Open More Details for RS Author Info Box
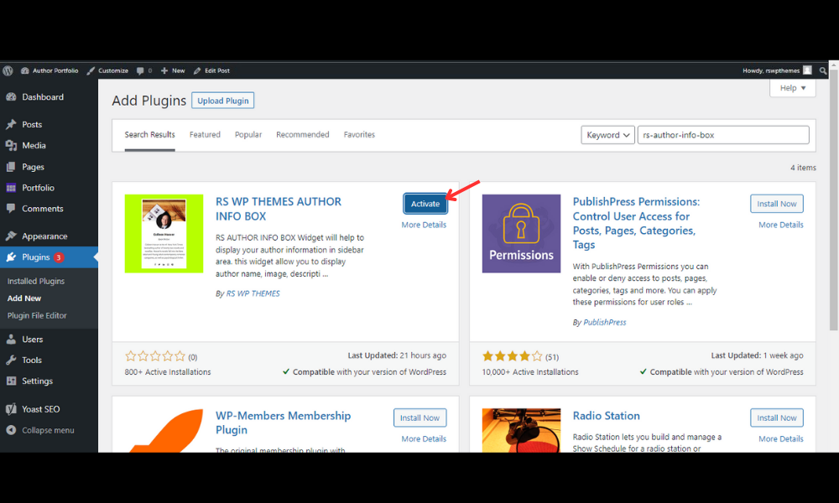Image resolution: width=839 pixels, height=503 pixels. click(x=424, y=225)
